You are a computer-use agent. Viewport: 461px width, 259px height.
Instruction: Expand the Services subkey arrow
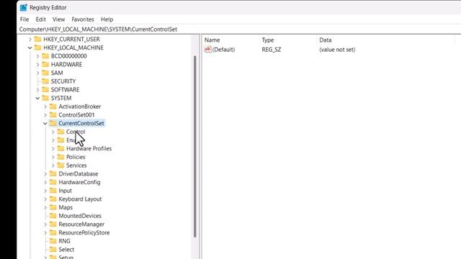pos(53,165)
